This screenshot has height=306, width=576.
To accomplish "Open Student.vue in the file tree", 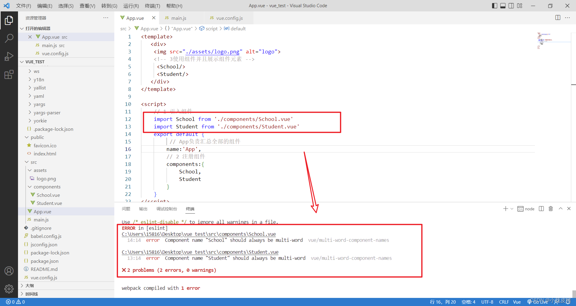I will tap(66, 203).
